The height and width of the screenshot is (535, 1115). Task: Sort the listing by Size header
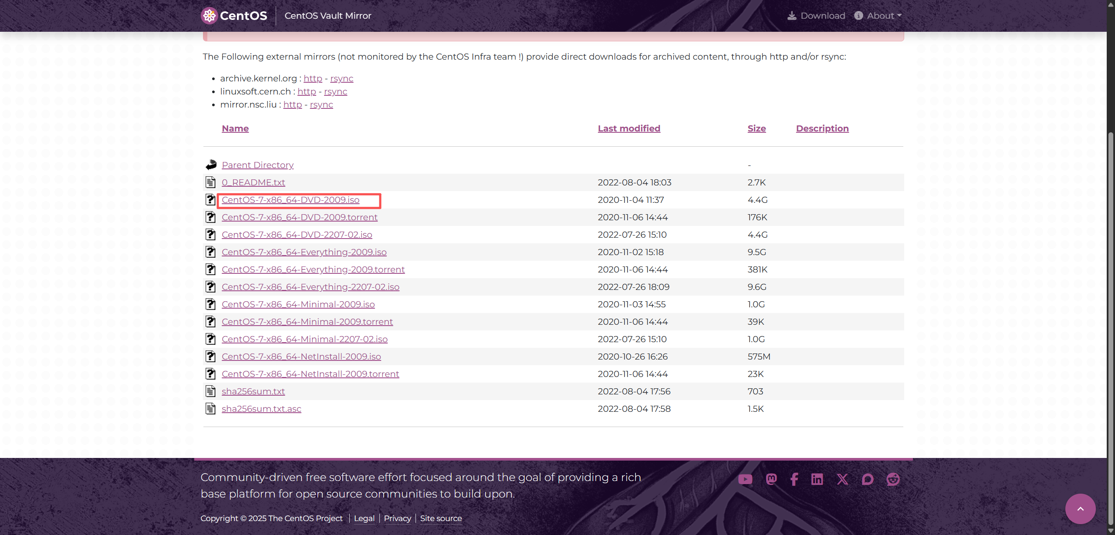(757, 128)
